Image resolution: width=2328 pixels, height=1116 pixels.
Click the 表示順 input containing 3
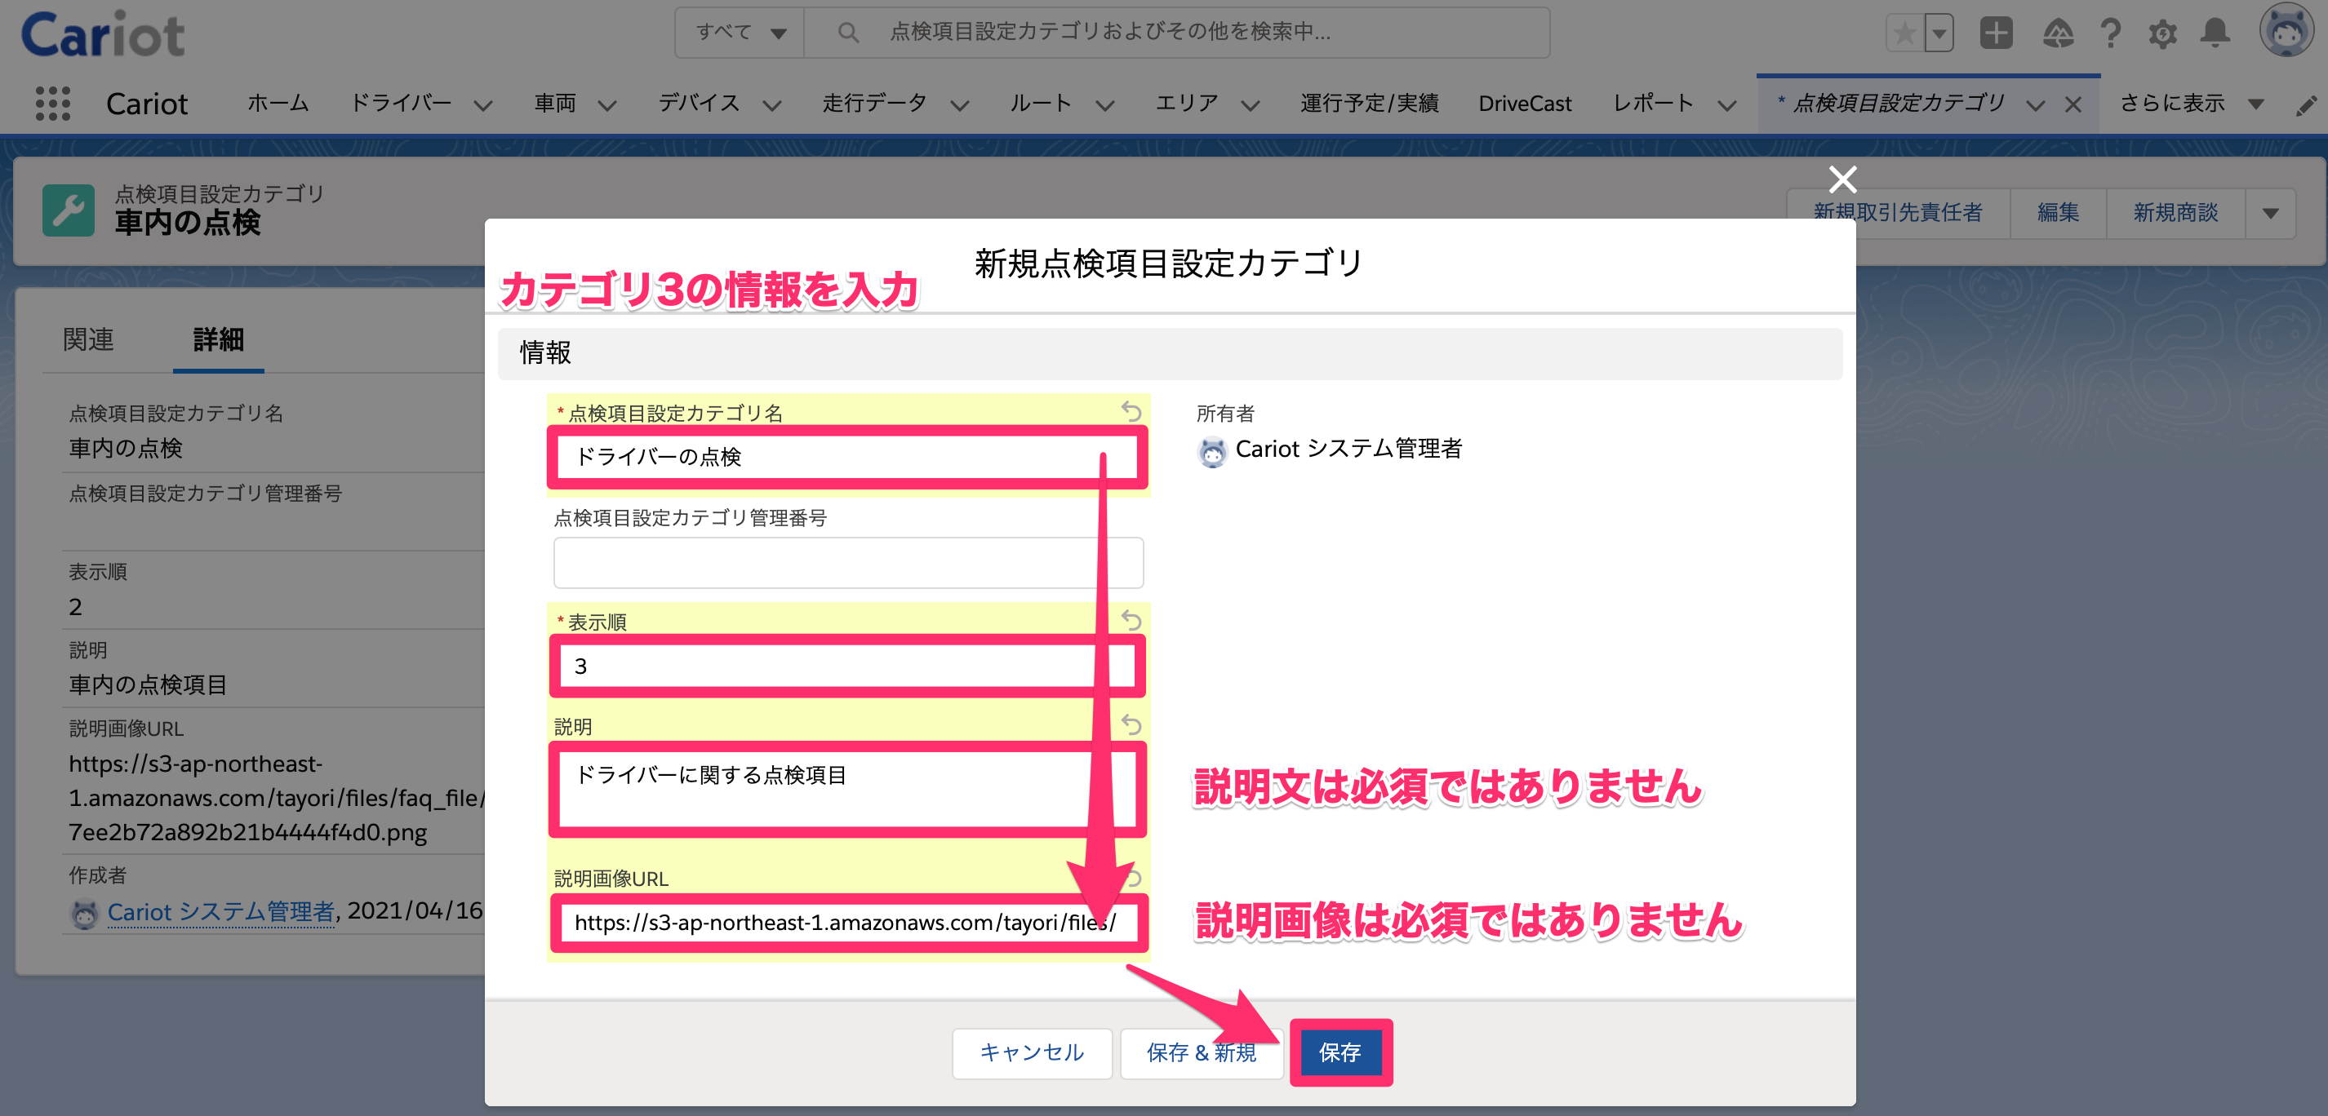[846, 666]
